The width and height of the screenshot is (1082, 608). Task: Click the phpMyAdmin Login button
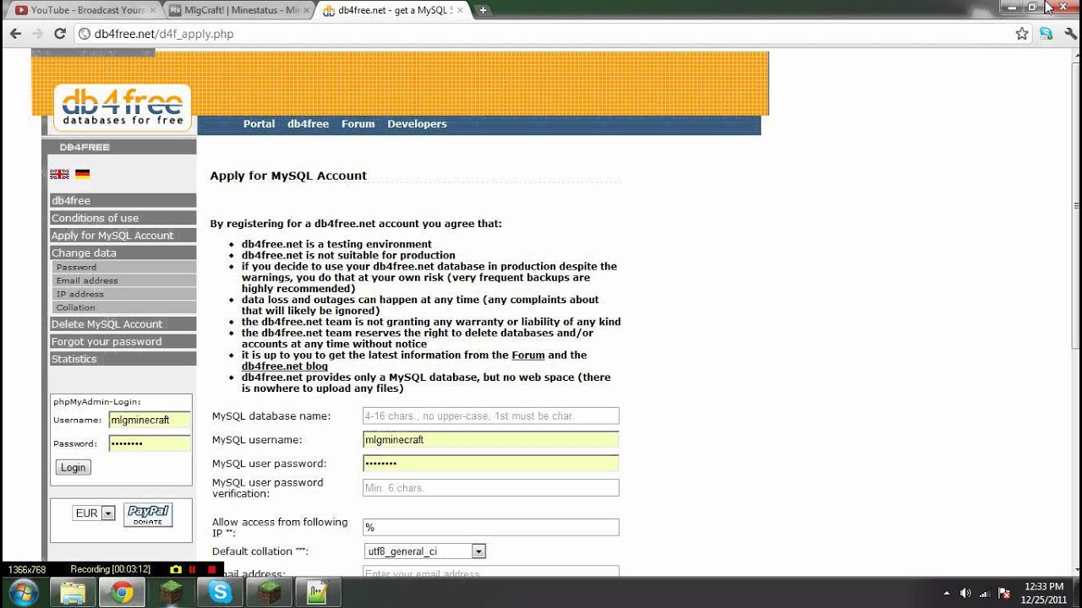tap(74, 468)
